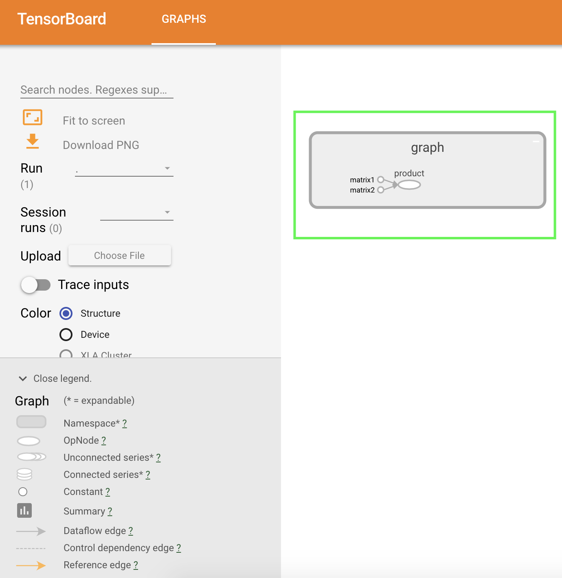Screen dimensions: 562x578
Task: Select the Structure color radio button
Action: tap(66, 313)
